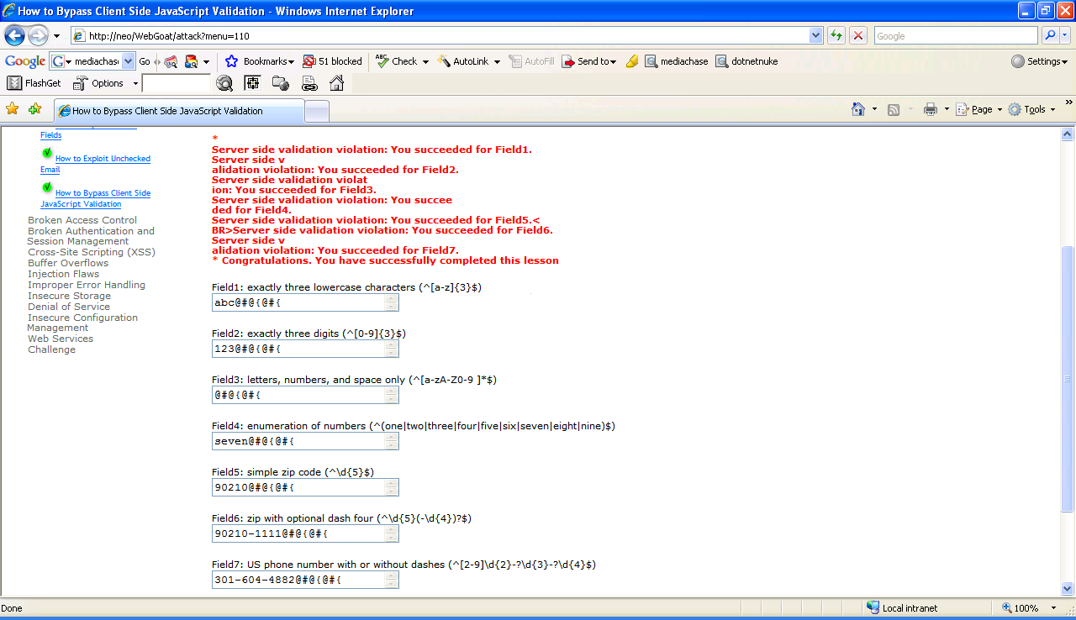The image size is (1076, 620).
Task: Click the Print icon in command bar
Action: tap(930, 109)
